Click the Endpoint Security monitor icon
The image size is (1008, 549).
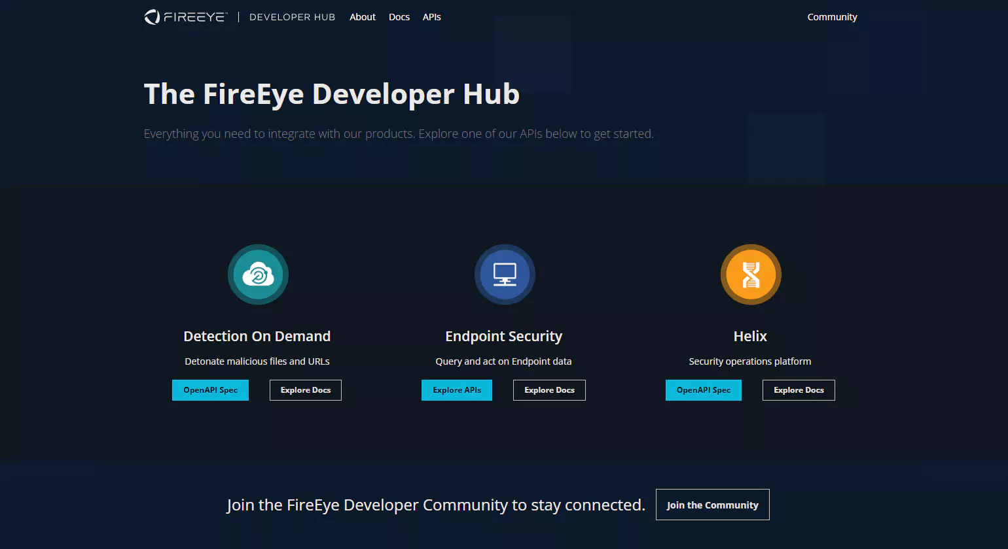(x=504, y=274)
